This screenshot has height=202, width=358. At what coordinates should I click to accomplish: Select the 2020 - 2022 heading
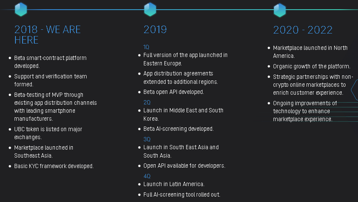coord(303,30)
